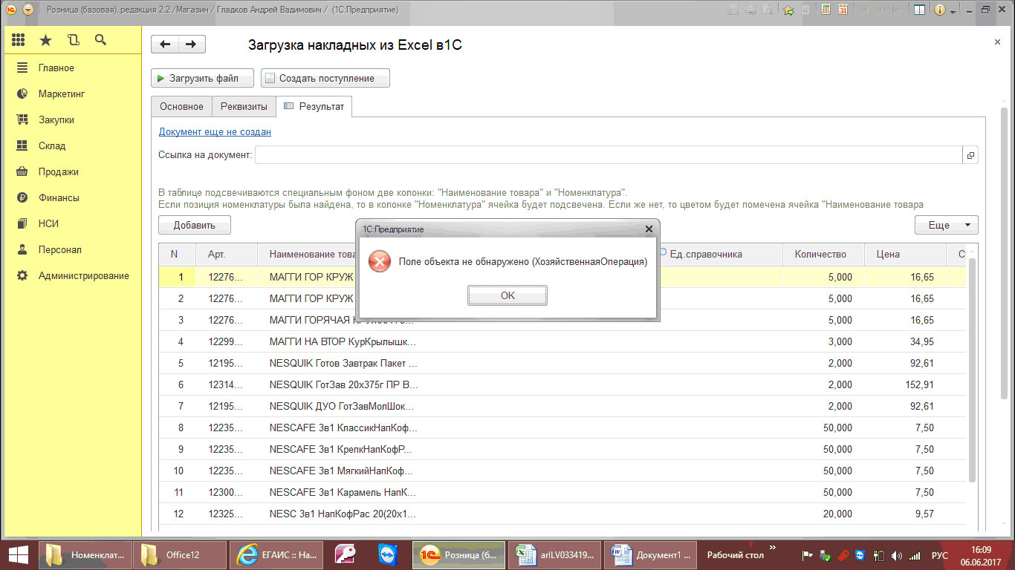This screenshot has height=570, width=1015.
Task: Open the round main menu button in title bar
Action: [28, 10]
